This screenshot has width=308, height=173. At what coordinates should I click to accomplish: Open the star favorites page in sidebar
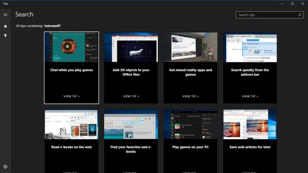click(x=5, y=26)
